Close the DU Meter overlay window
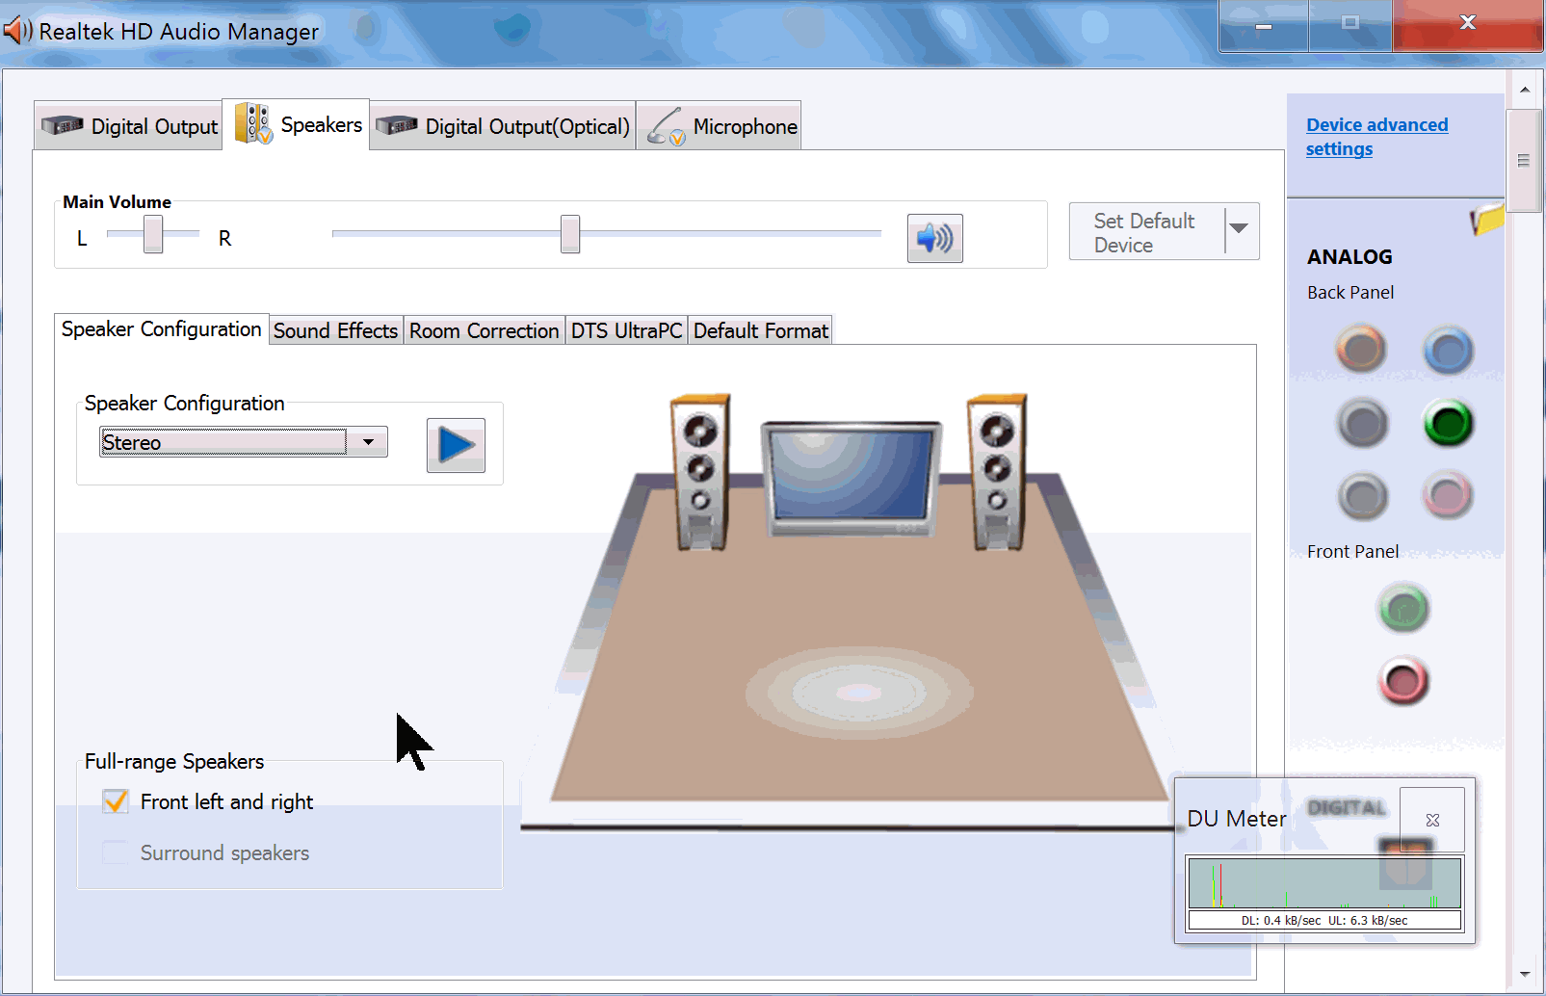Image resolution: width=1546 pixels, height=996 pixels. tap(1432, 820)
